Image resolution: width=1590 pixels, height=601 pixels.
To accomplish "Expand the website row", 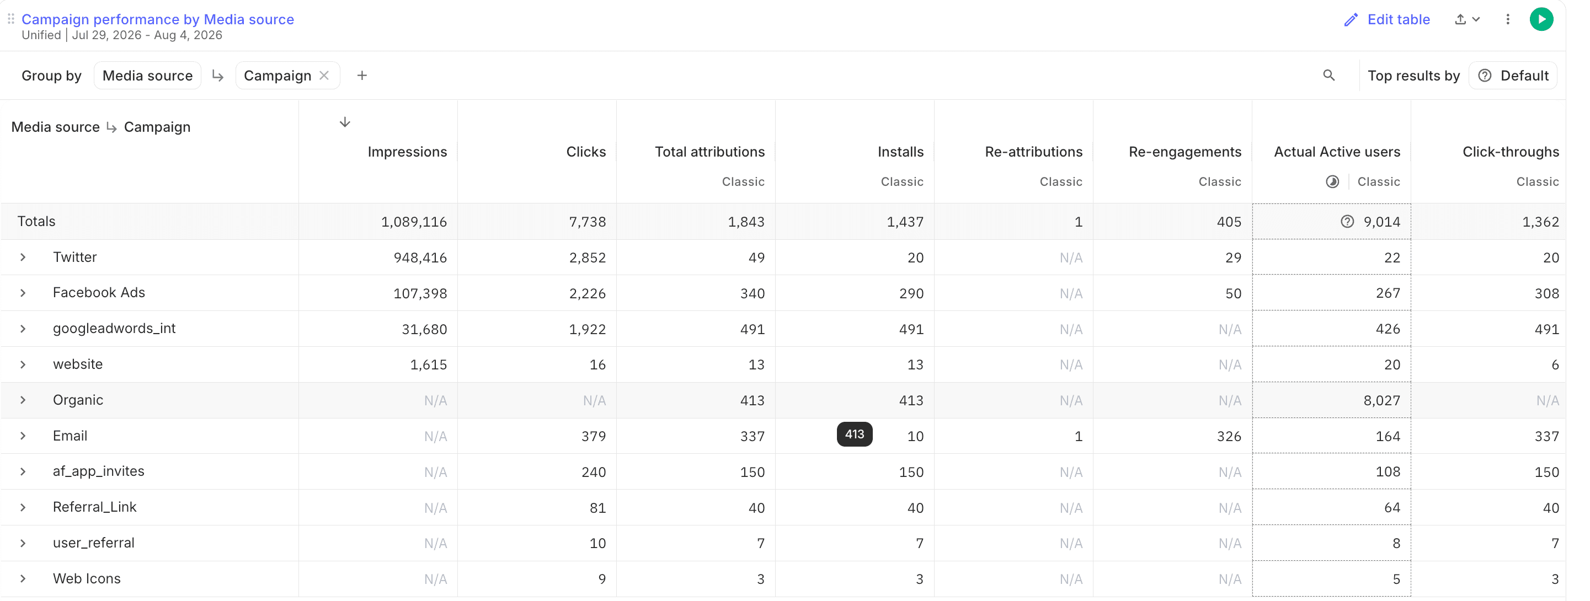I will [x=23, y=364].
